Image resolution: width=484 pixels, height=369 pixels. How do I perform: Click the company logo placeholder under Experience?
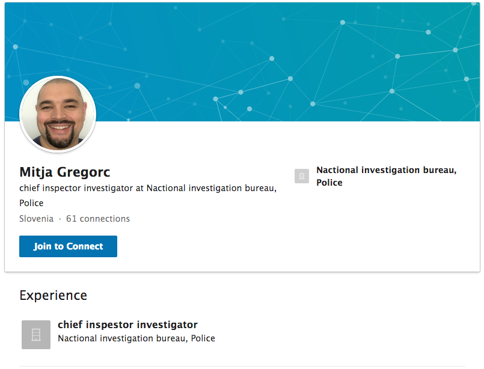pyautogui.click(x=36, y=335)
